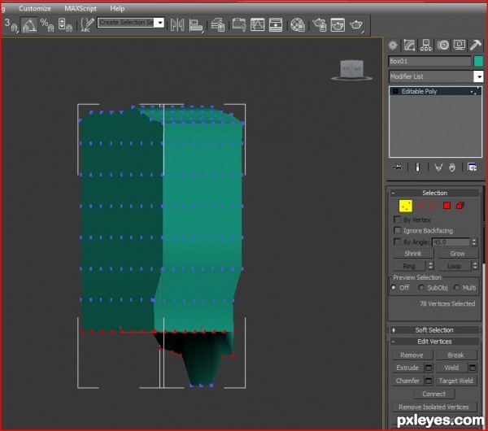Viewport: 488px width, 431px height.
Task: Open the MAXScript menu
Action: pos(81,8)
